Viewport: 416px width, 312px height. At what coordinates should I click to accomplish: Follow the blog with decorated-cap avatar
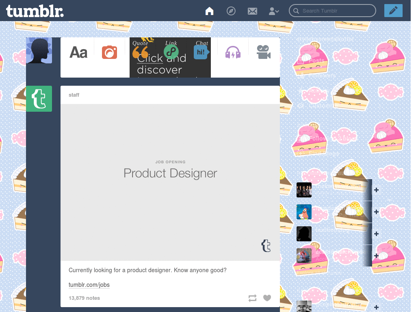[x=376, y=256]
